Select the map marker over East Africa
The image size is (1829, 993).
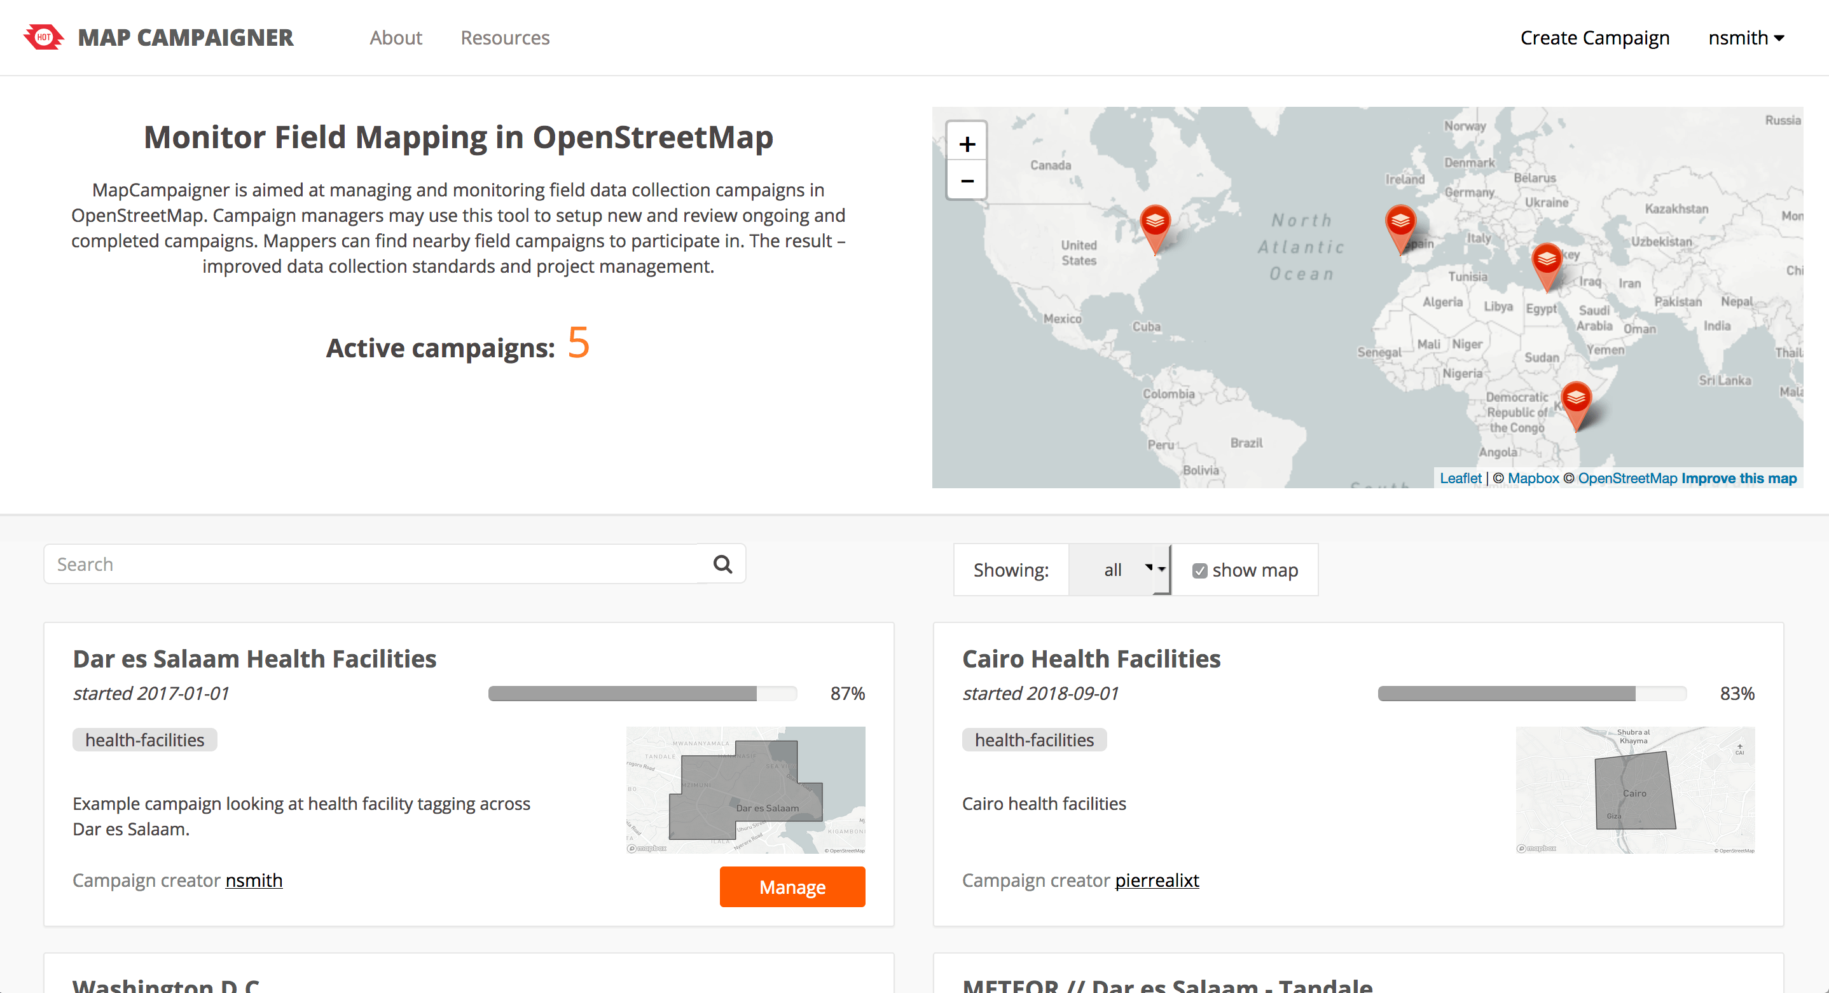coord(1577,406)
